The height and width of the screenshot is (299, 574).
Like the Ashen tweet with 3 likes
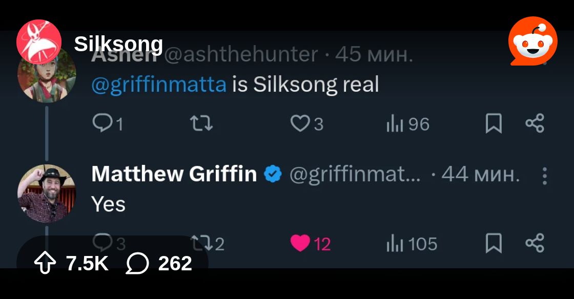pyautogui.click(x=307, y=123)
